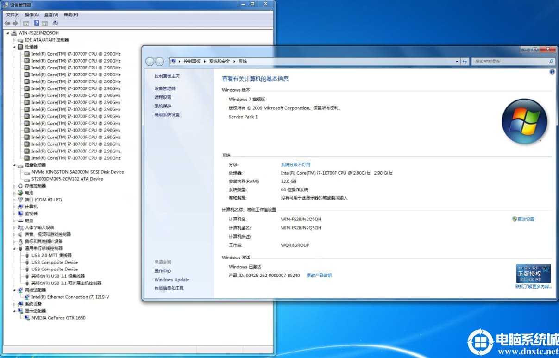Click the 更改设置 link

[526, 219]
